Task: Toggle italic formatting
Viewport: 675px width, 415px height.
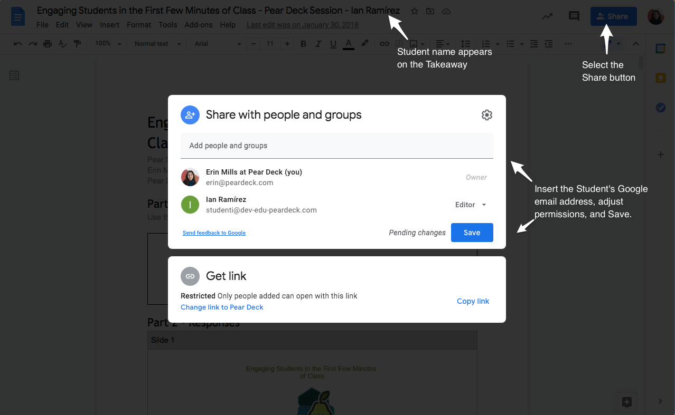Action: tap(318, 44)
